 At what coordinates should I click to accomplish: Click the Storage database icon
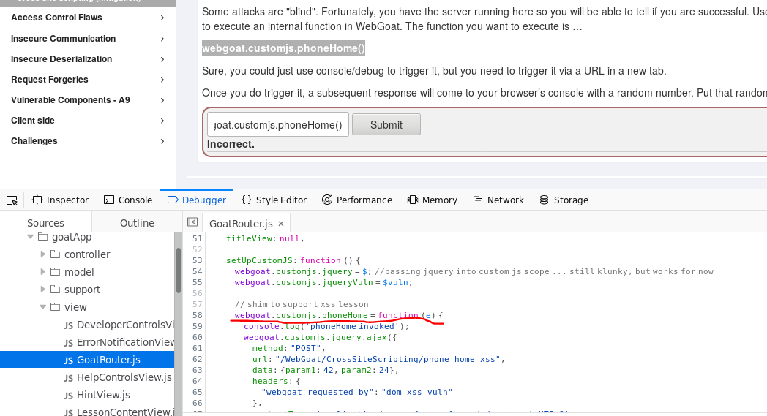[x=544, y=200]
